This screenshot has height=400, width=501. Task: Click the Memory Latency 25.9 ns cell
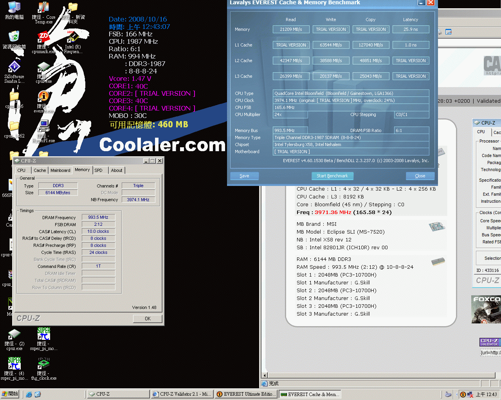(411, 29)
